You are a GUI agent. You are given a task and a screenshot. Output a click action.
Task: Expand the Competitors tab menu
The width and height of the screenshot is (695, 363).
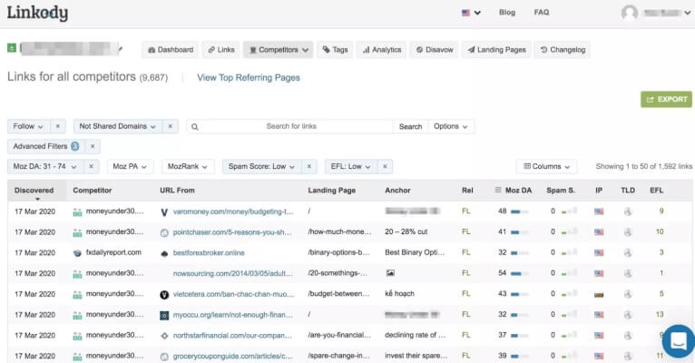[278, 50]
